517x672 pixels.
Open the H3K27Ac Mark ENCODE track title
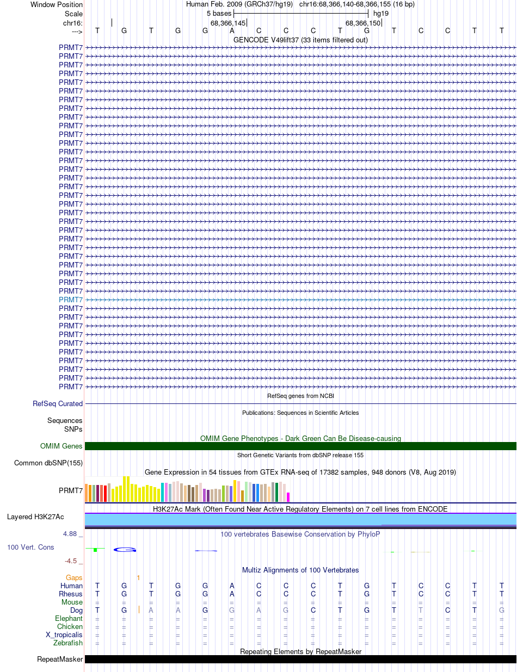click(x=300, y=509)
